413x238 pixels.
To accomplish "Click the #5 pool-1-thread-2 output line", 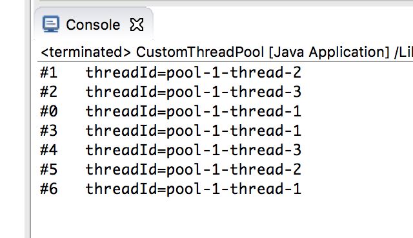I will click(x=170, y=169).
